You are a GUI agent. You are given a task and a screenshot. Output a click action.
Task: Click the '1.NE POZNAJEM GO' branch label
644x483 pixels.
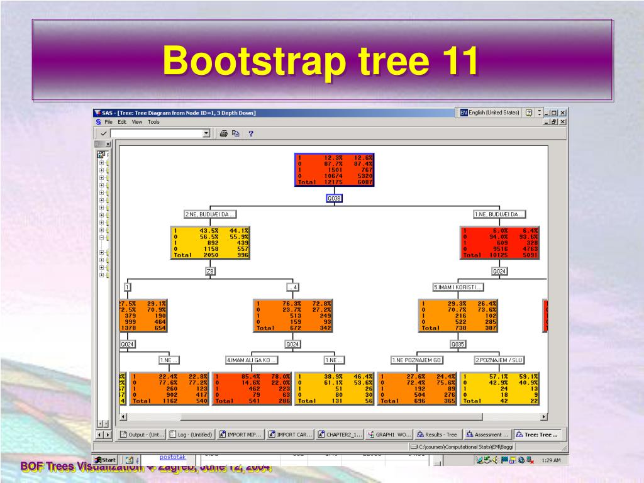tap(417, 360)
